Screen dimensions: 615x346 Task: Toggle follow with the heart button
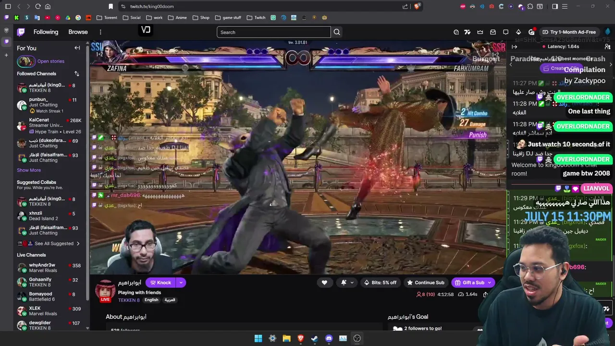pyautogui.click(x=324, y=283)
